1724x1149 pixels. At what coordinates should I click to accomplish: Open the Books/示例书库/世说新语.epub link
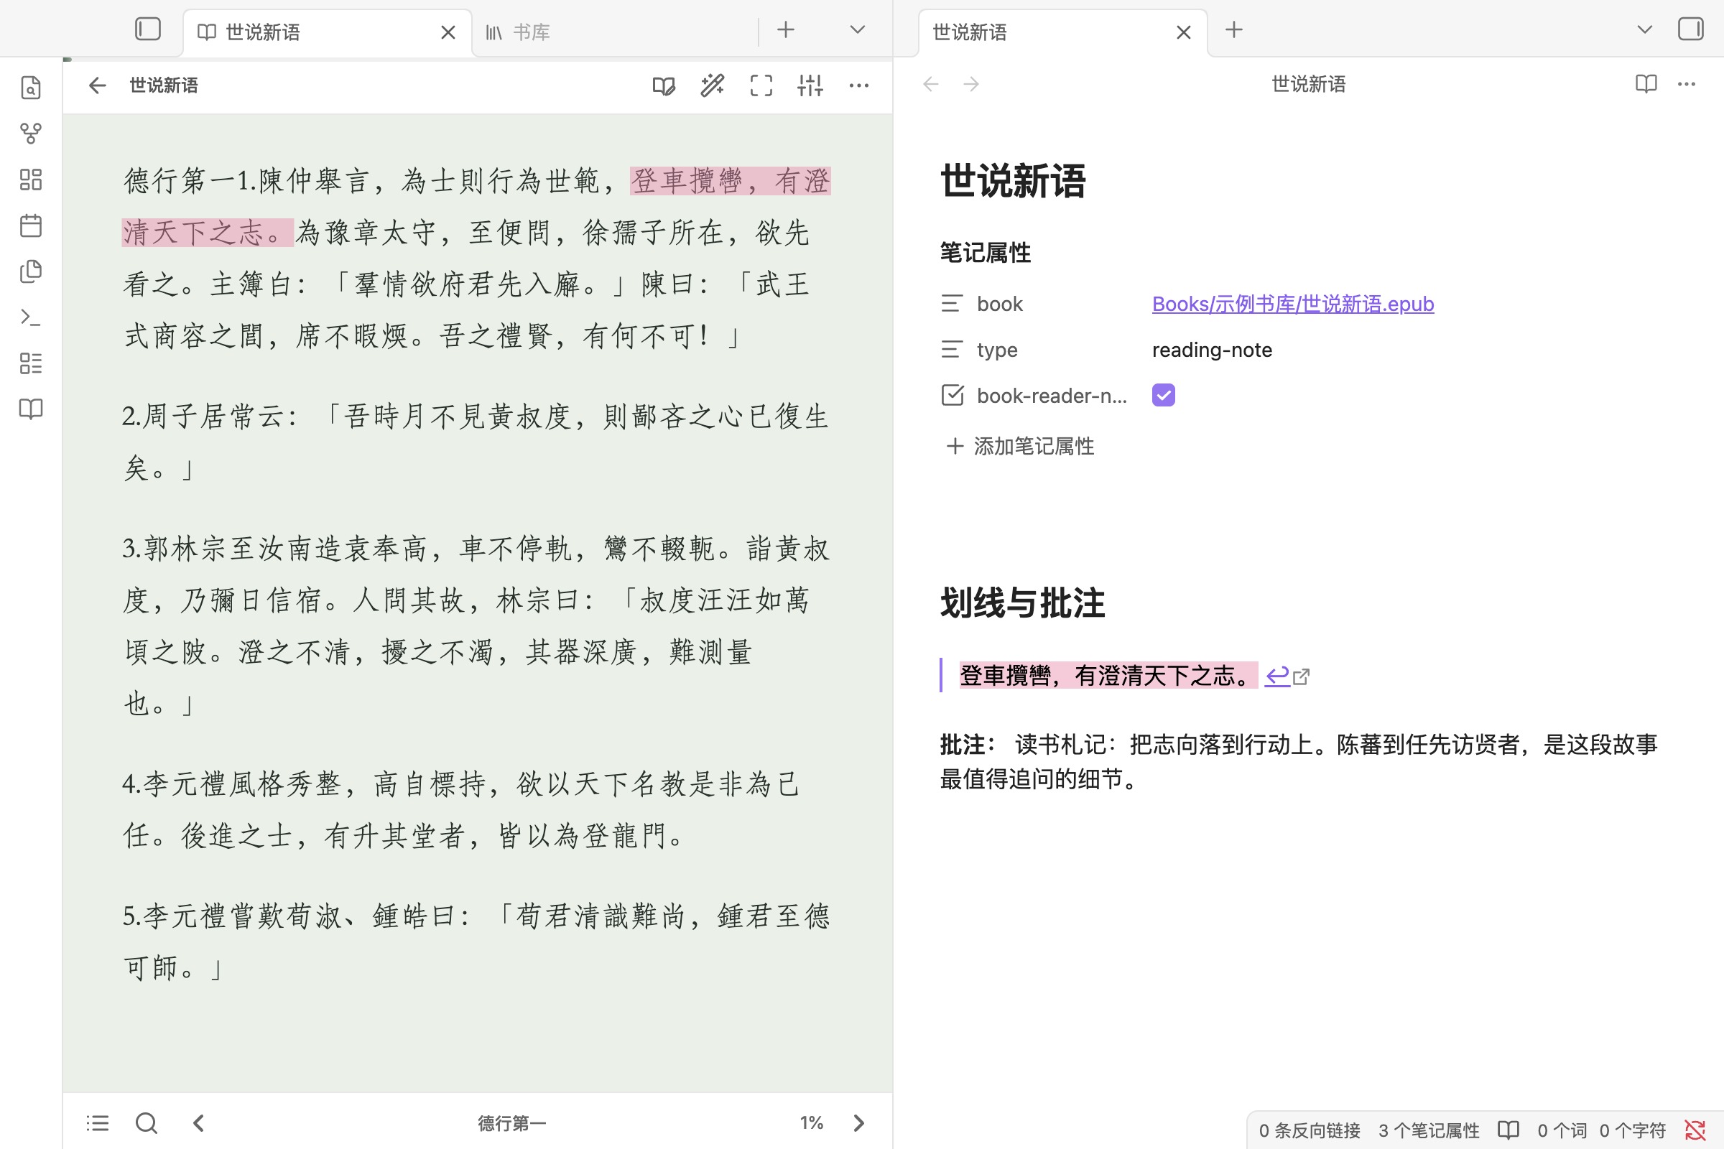[x=1292, y=303]
